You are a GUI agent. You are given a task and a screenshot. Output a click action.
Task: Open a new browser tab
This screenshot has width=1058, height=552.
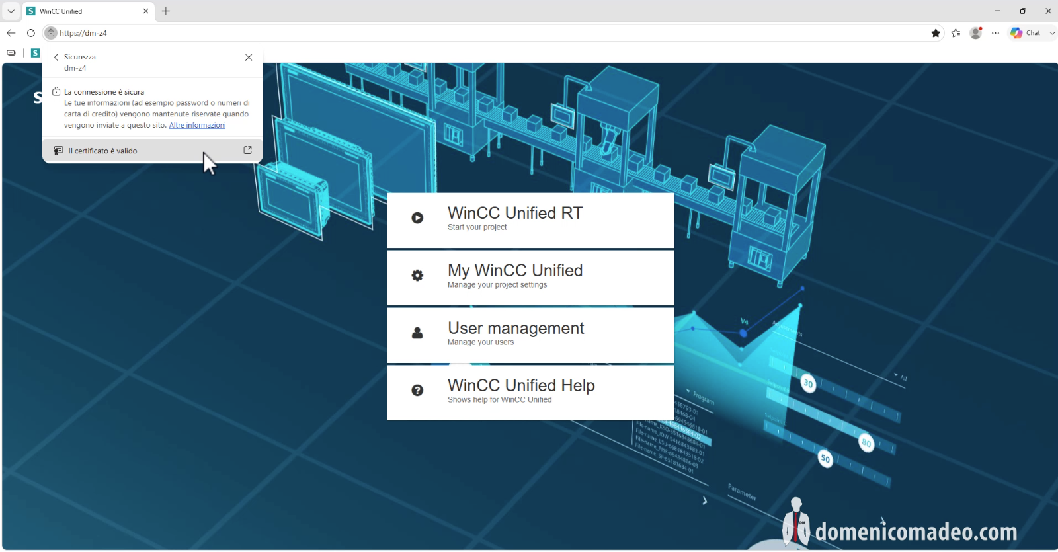click(166, 11)
